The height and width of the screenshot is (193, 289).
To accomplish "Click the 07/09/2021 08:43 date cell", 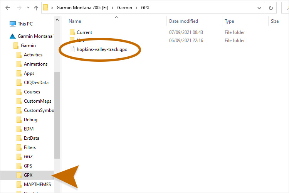I will tap(186, 32).
